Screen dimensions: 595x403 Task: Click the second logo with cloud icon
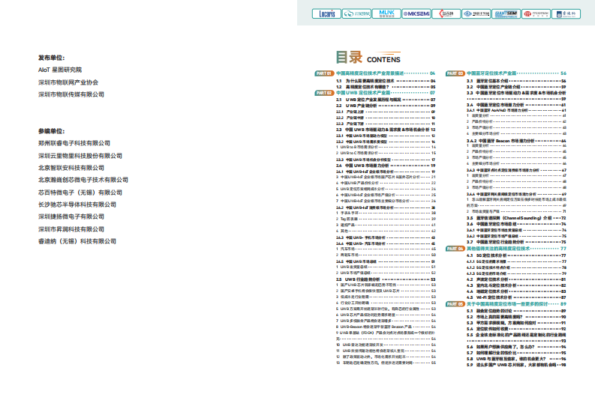(x=356, y=13)
